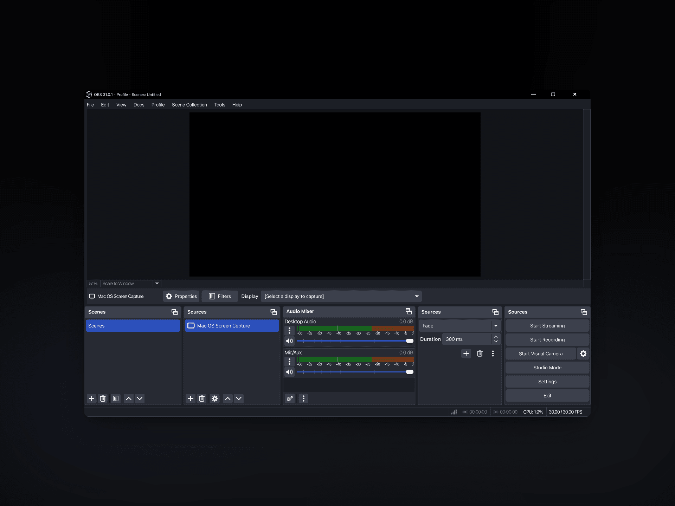Open the Tools menu
Screen dimensions: 675x506
click(219, 105)
